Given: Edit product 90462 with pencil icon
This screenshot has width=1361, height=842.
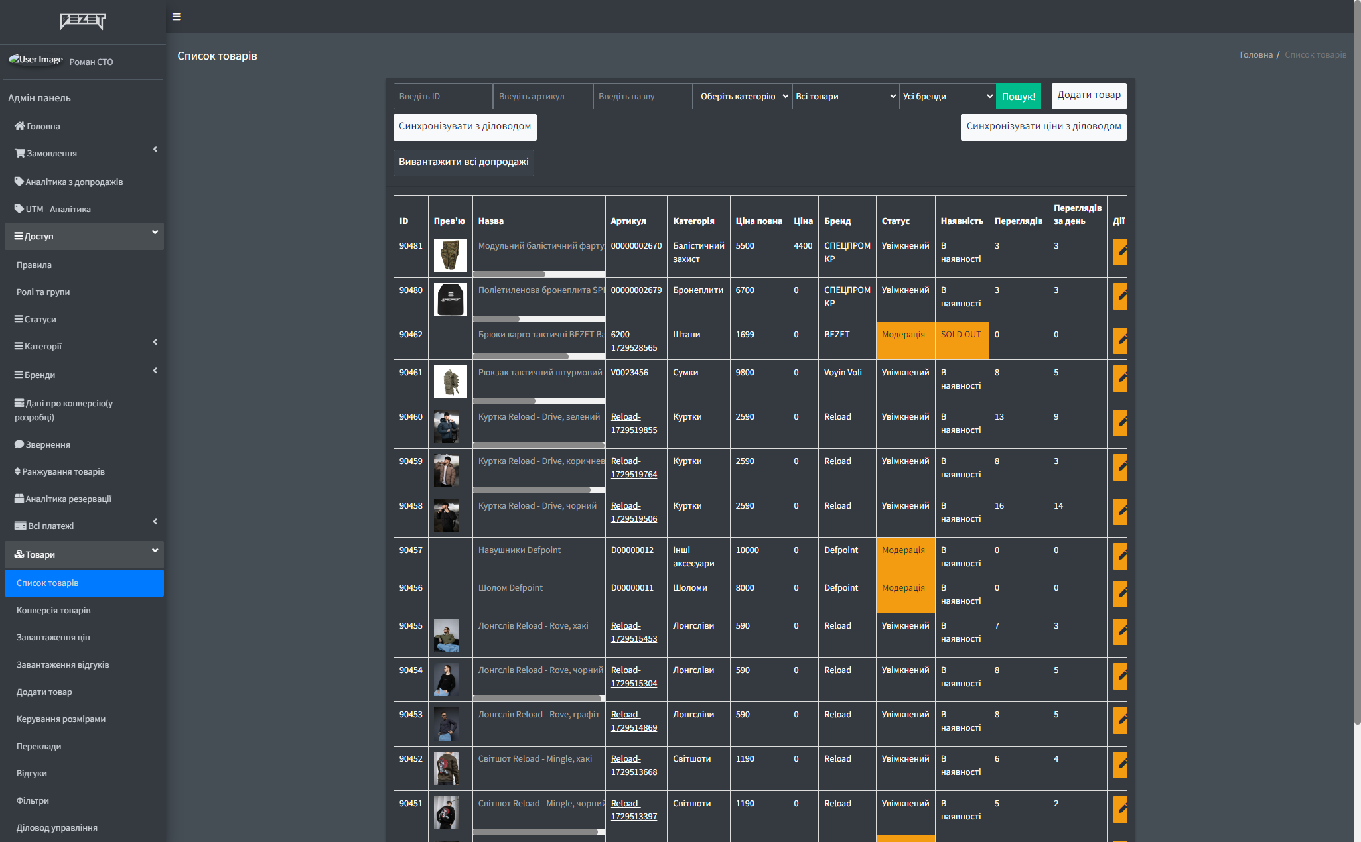Looking at the screenshot, I should click(x=1119, y=341).
